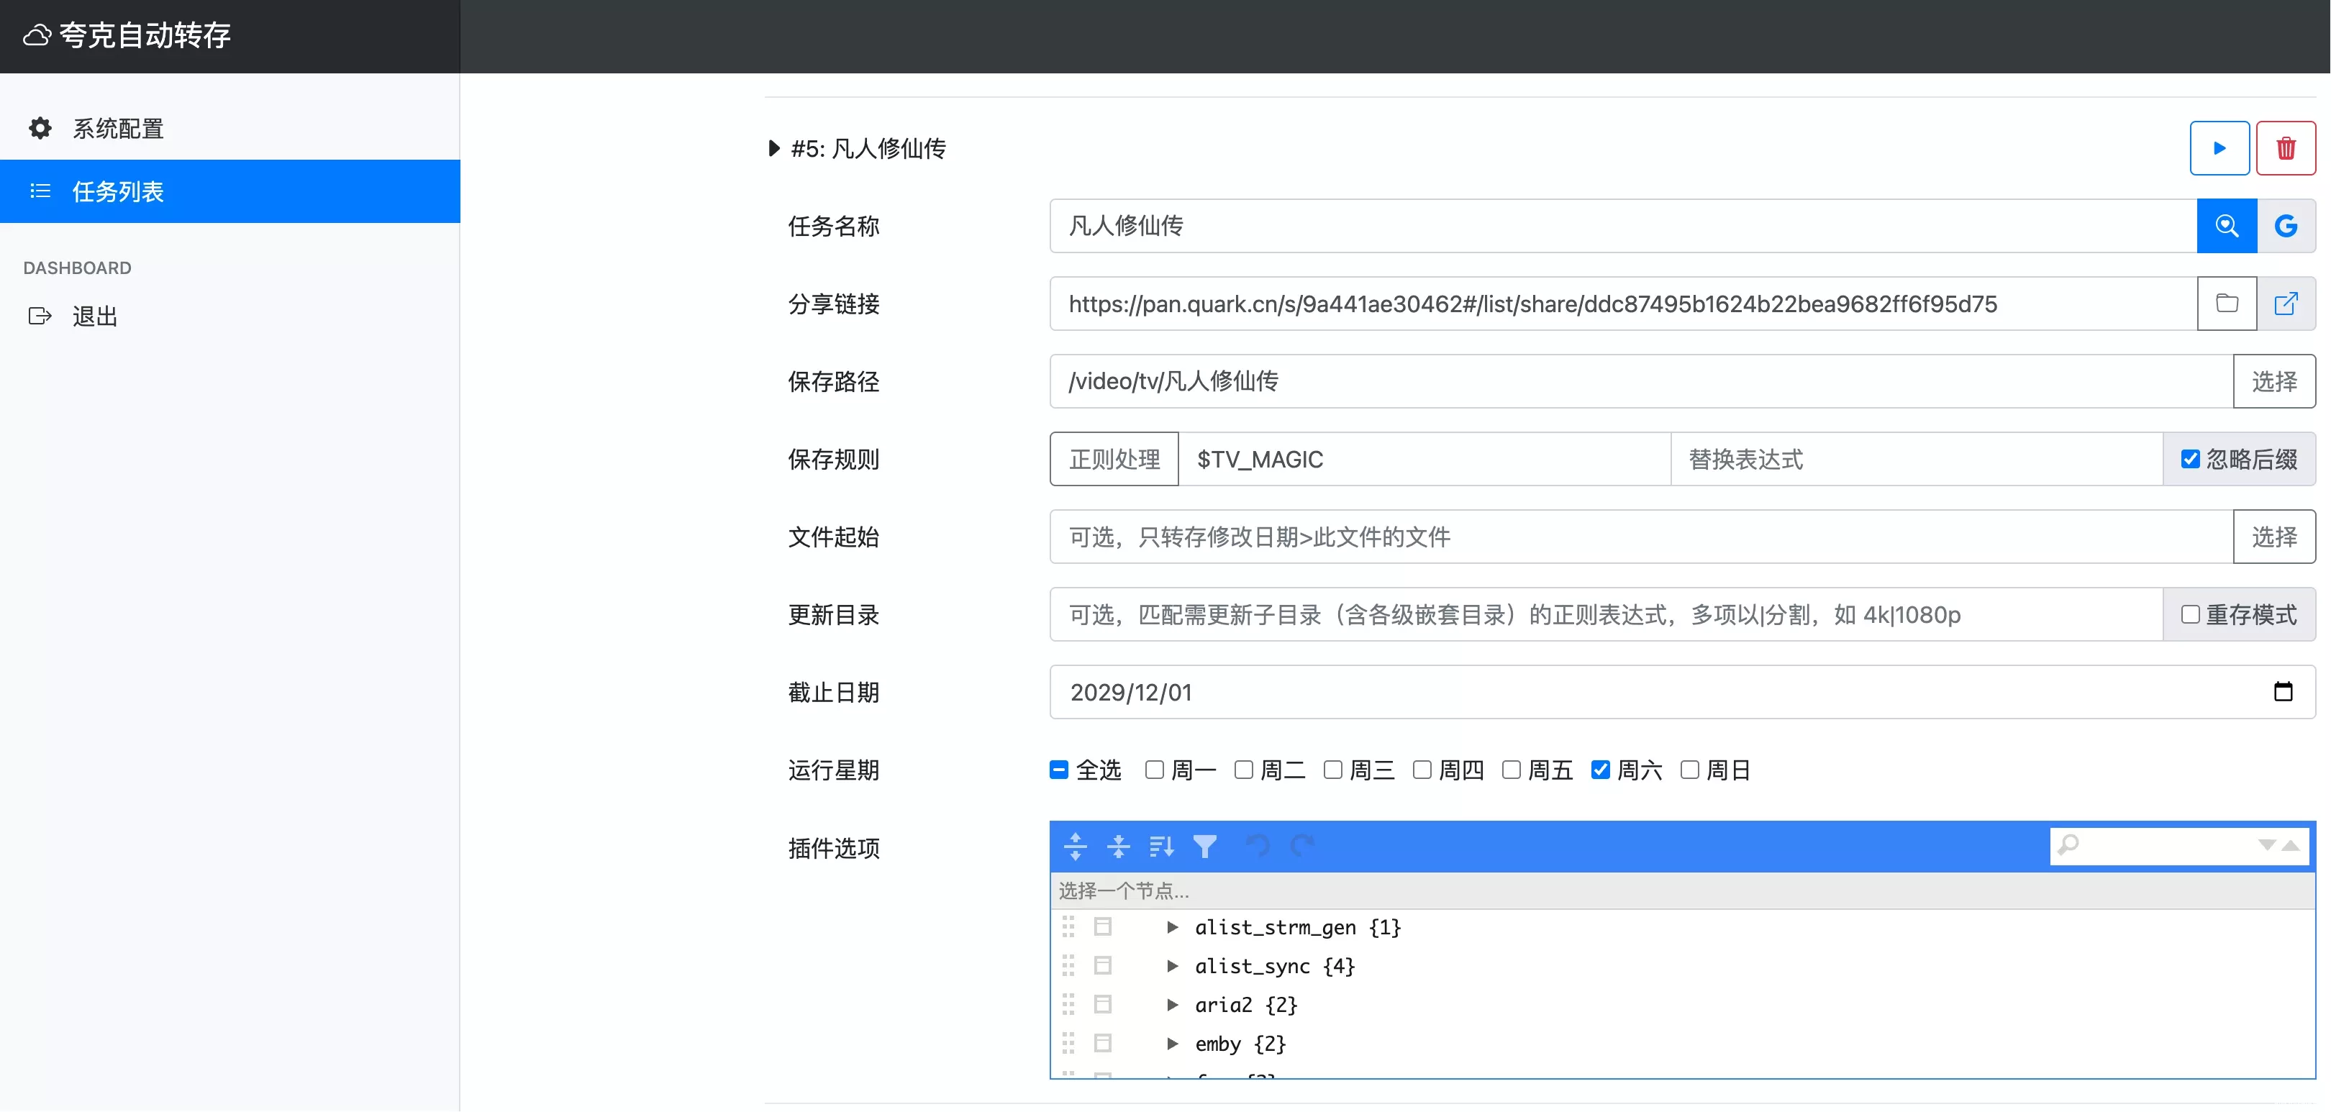Screen dimensions: 2331x1112
Task: Focus 替换表达式 input field
Action: (x=1917, y=459)
